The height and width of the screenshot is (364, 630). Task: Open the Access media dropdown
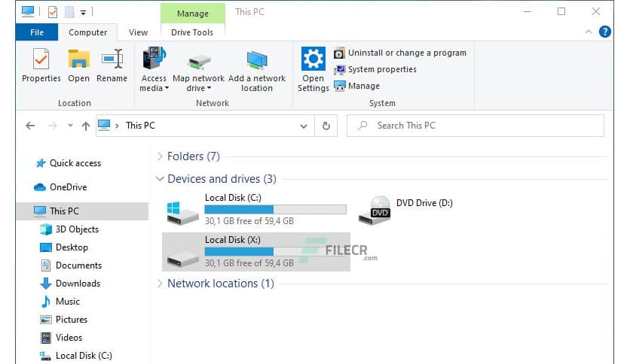154,69
